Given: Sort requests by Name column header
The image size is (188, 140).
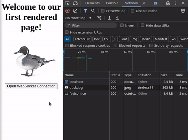Looking at the screenshot, I should point(86,75).
